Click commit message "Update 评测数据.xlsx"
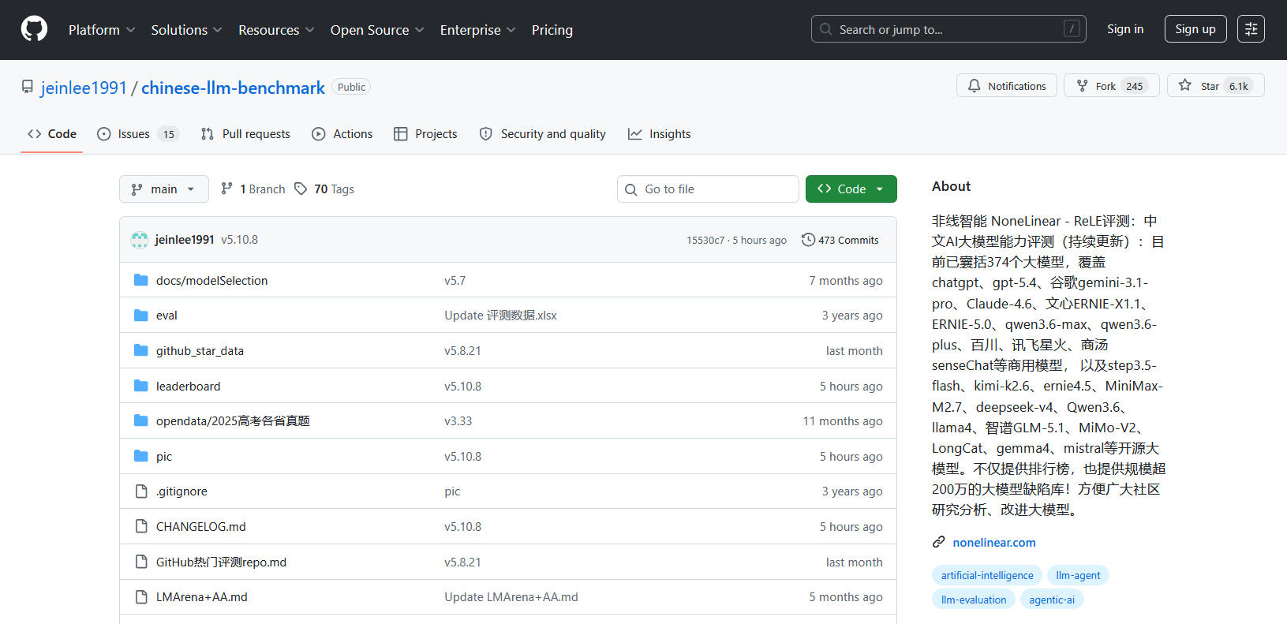The width and height of the screenshot is (1287, 624). [500, 316]
